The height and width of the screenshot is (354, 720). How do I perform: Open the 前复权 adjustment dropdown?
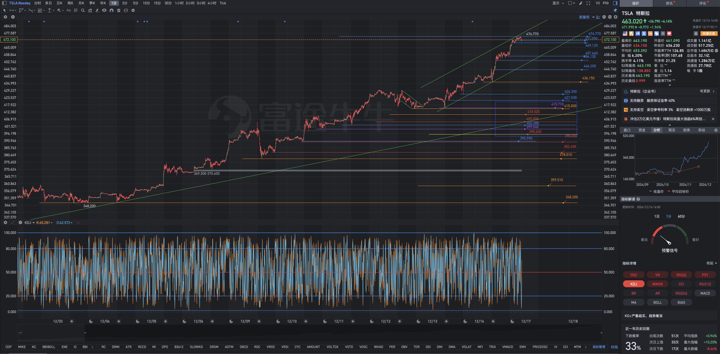587,17
